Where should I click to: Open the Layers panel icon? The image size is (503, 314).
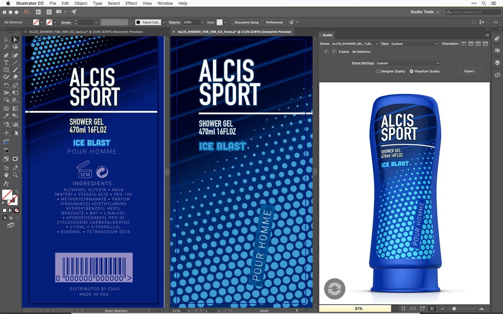497,63
